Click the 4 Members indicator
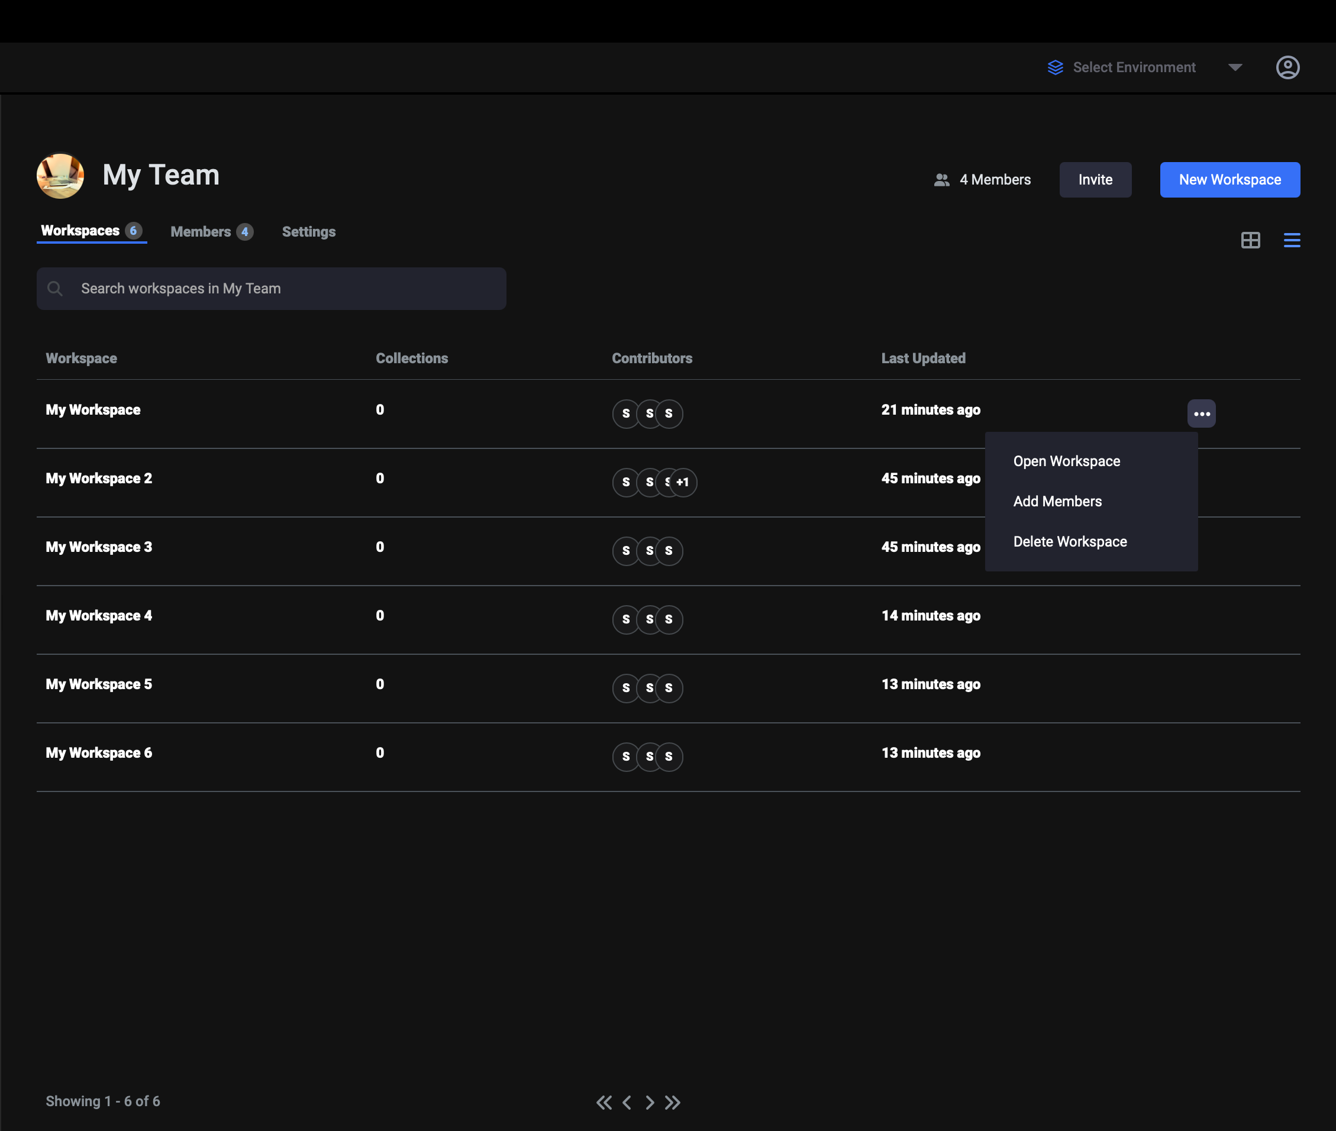The width and height of the screenshot is (1336, 1131). tap(982, 179)
